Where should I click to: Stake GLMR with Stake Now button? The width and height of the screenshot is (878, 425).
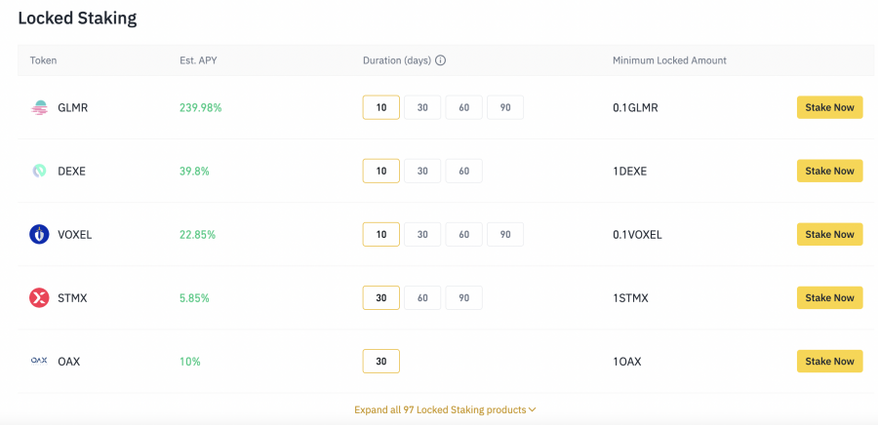click(x=829, y=107)
